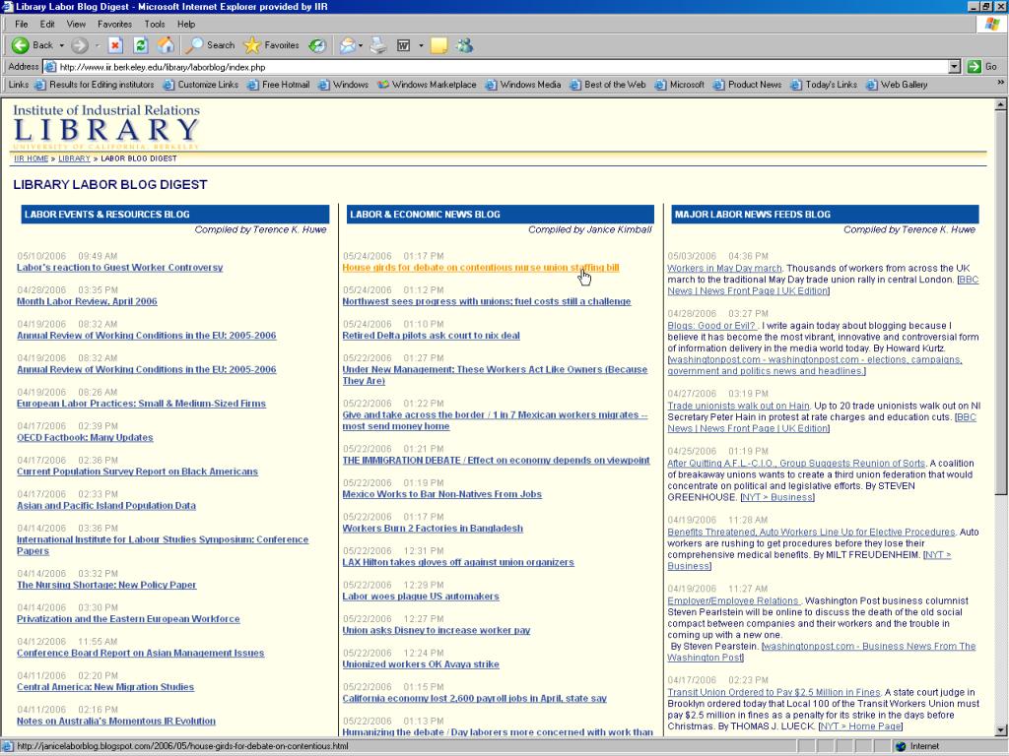Screen dimensions: 1009x756
Task: Open the Help menu
Action: tap(186, 25)
